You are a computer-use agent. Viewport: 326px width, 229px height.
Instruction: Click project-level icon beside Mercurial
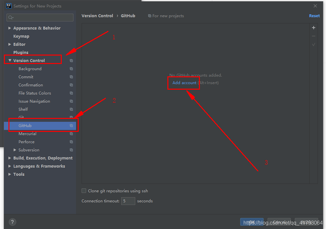[71, 134]
